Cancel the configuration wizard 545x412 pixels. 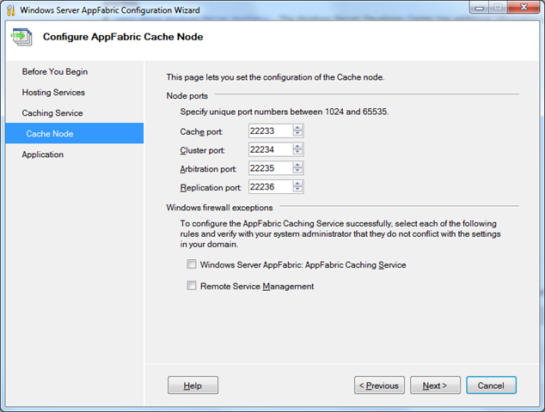(491, 385)
